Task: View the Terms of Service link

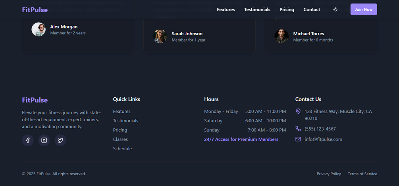Action: coord(362,174)
